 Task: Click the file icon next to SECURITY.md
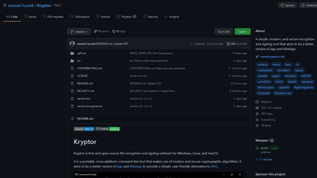tap(72, 91)
